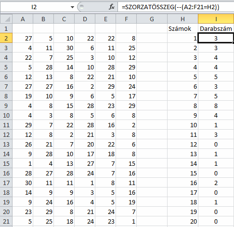Screen dimensions: 234x227
Task: Select column B header
Action: [43, 19]
